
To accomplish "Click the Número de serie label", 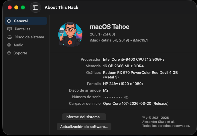I will [x=86, y=97].
